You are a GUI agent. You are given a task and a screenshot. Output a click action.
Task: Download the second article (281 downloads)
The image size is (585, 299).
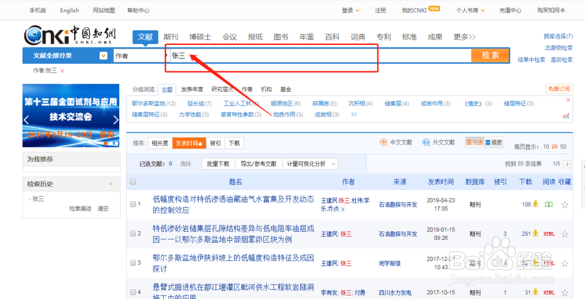pyautogui.click(x=535, y=233)
